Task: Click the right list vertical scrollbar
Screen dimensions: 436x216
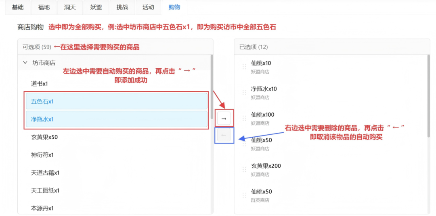Action: (x=429, y=97)
